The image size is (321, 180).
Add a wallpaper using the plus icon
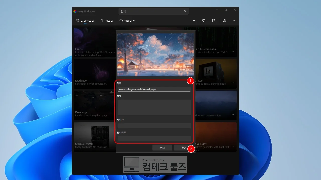pos(194,21)
